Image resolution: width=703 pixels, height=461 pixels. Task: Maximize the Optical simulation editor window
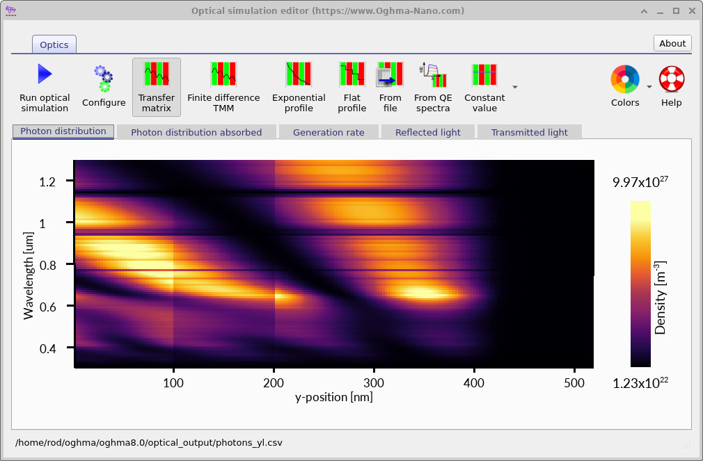676,11
